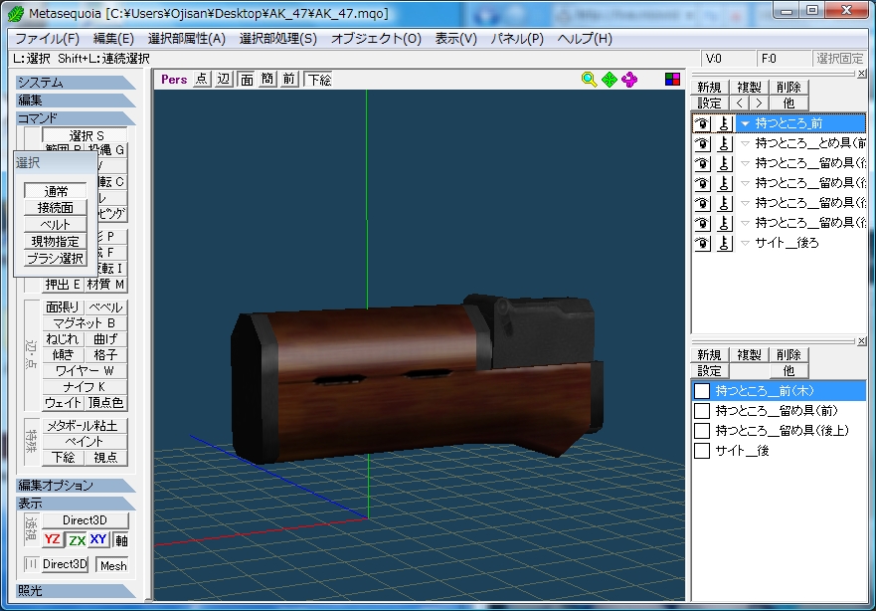Click the yellow magnifier zoom icon

[590, 80]
